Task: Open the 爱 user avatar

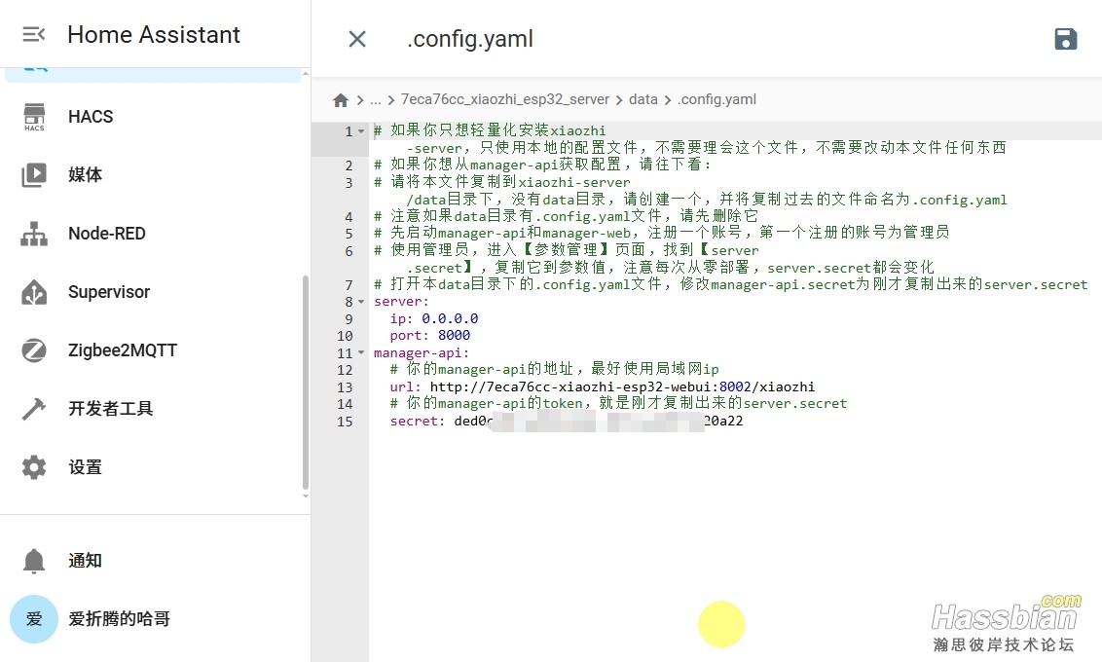Action: pyautogui.click(x=34, y=619)
